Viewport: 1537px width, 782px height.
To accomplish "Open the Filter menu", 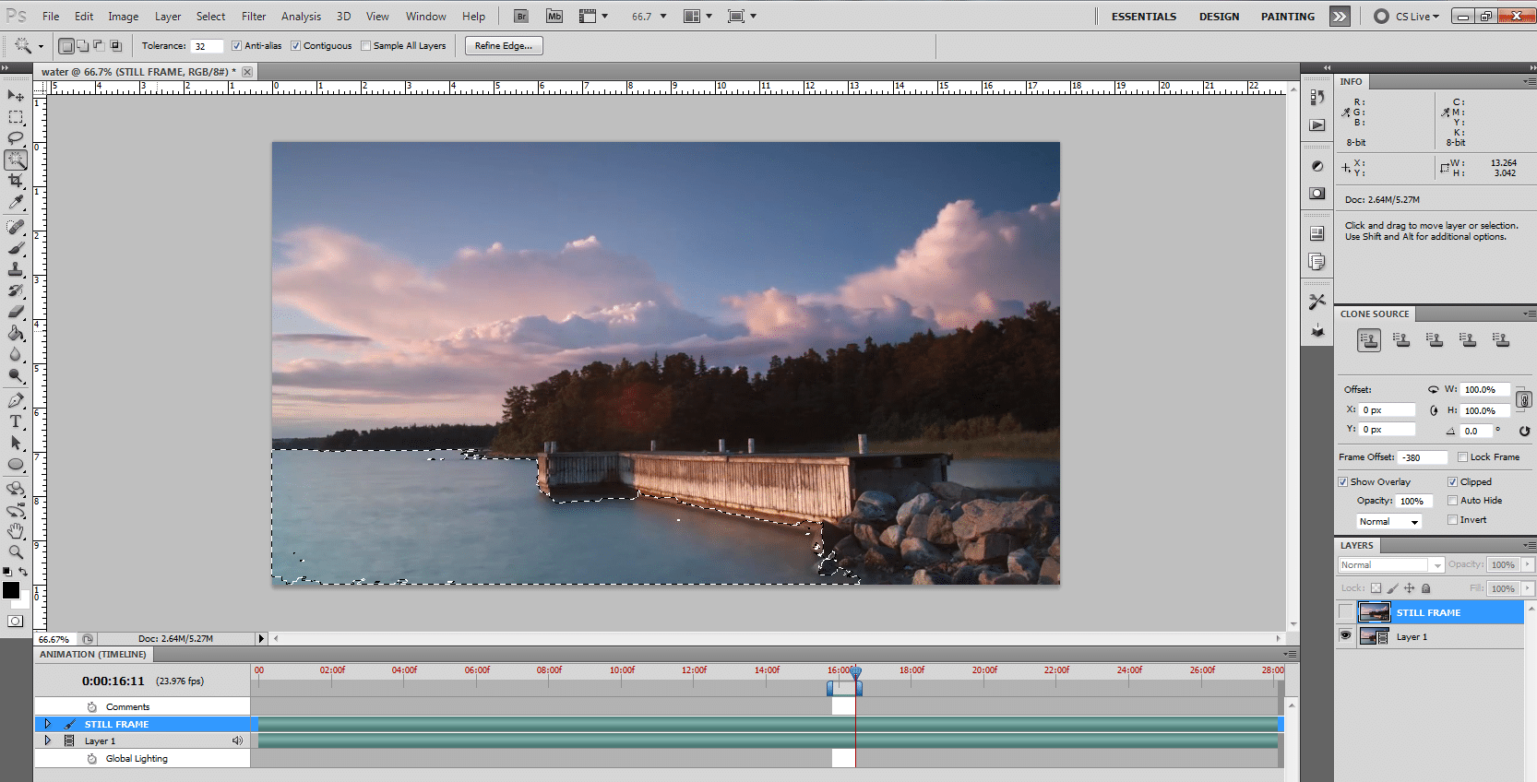I will click(254, 17).
